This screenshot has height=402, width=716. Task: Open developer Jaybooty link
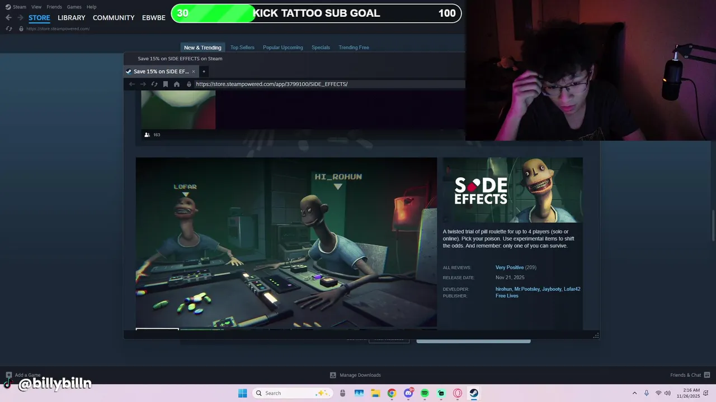pyautogui.click(x=552, y=289)
